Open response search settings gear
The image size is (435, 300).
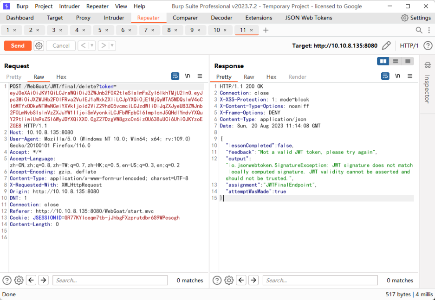click(229, 281)
